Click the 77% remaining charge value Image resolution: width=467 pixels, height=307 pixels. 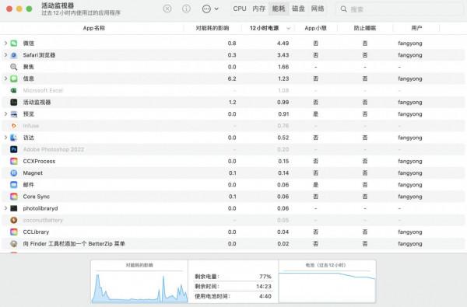point(265,277)
